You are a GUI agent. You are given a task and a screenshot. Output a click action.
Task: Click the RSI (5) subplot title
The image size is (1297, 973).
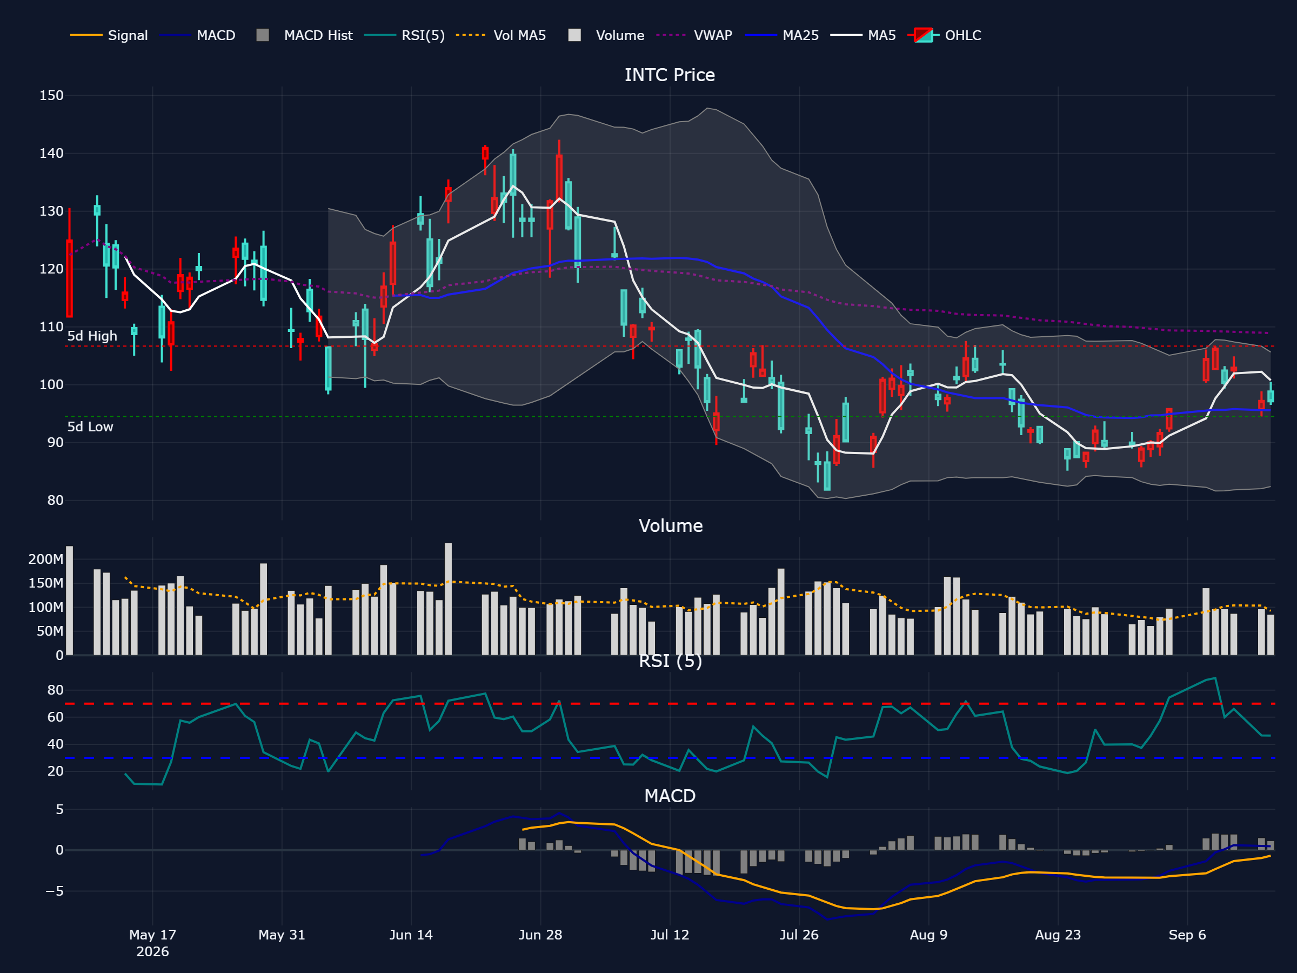click(670, 661)
